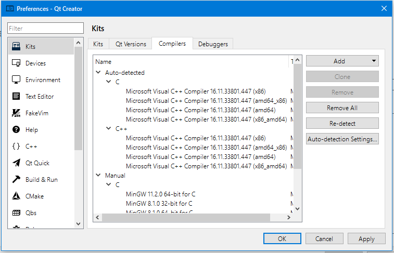Click the Filter input field
Screen dimensions: 394x253
45,29
